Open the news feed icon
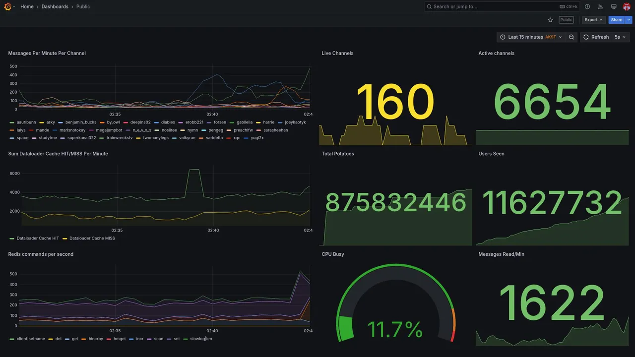 tap(600, 6)
